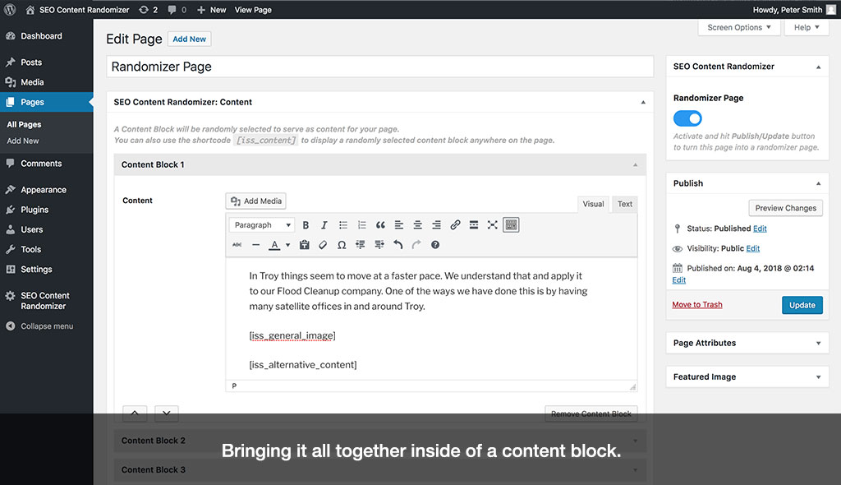
Task: Open the text color picker arrow
Action: [x=289, y=244]
